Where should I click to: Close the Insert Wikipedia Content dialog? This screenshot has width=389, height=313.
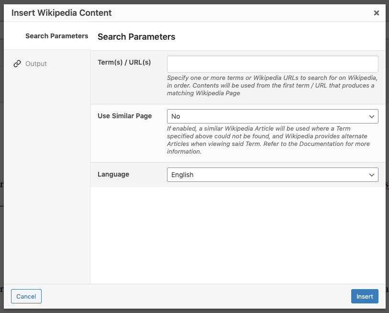pos(377,13)
